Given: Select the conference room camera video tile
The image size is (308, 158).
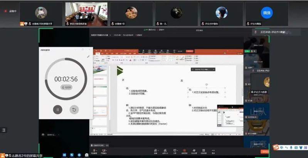Looking at the screenshot, I should pyautogui.click(x=81, y=13).
